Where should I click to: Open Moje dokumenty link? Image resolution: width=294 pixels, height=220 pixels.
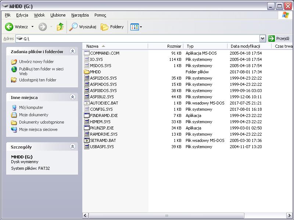click(x=33, y=115)
